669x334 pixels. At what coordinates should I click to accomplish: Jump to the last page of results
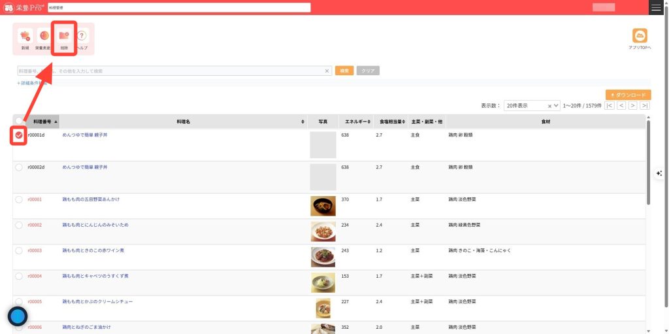pos(645,105)
